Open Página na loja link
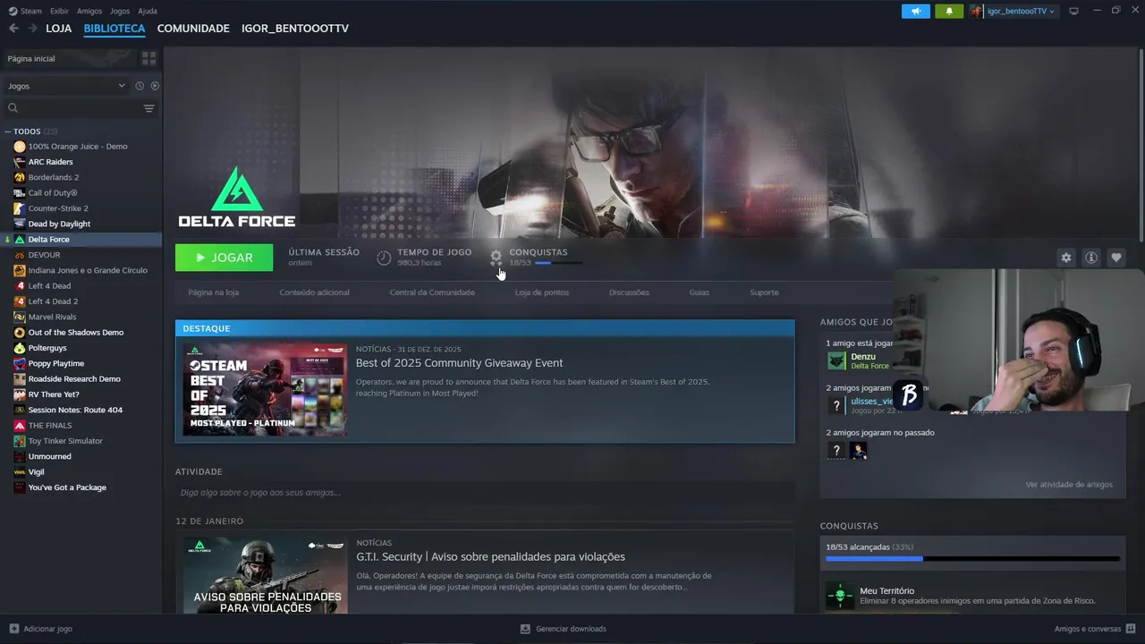This screenshot has width=1145, height=644. click(x=213, y=292)
